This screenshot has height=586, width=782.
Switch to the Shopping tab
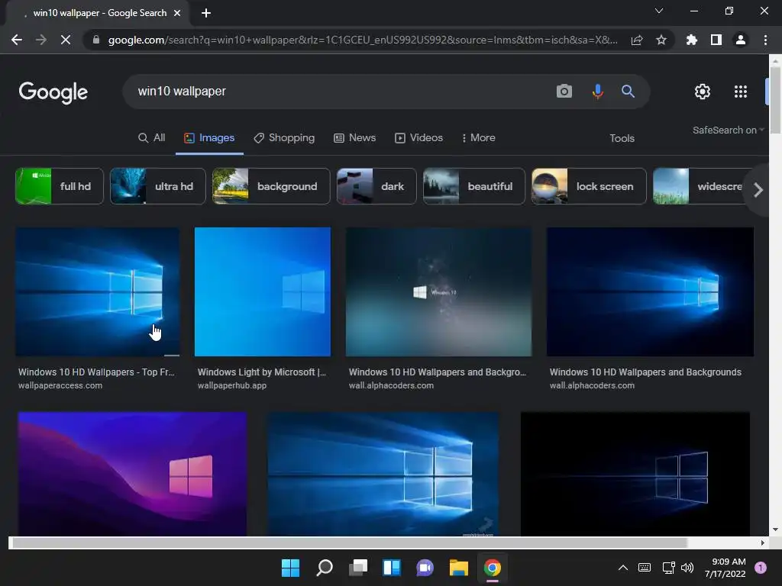284,137
